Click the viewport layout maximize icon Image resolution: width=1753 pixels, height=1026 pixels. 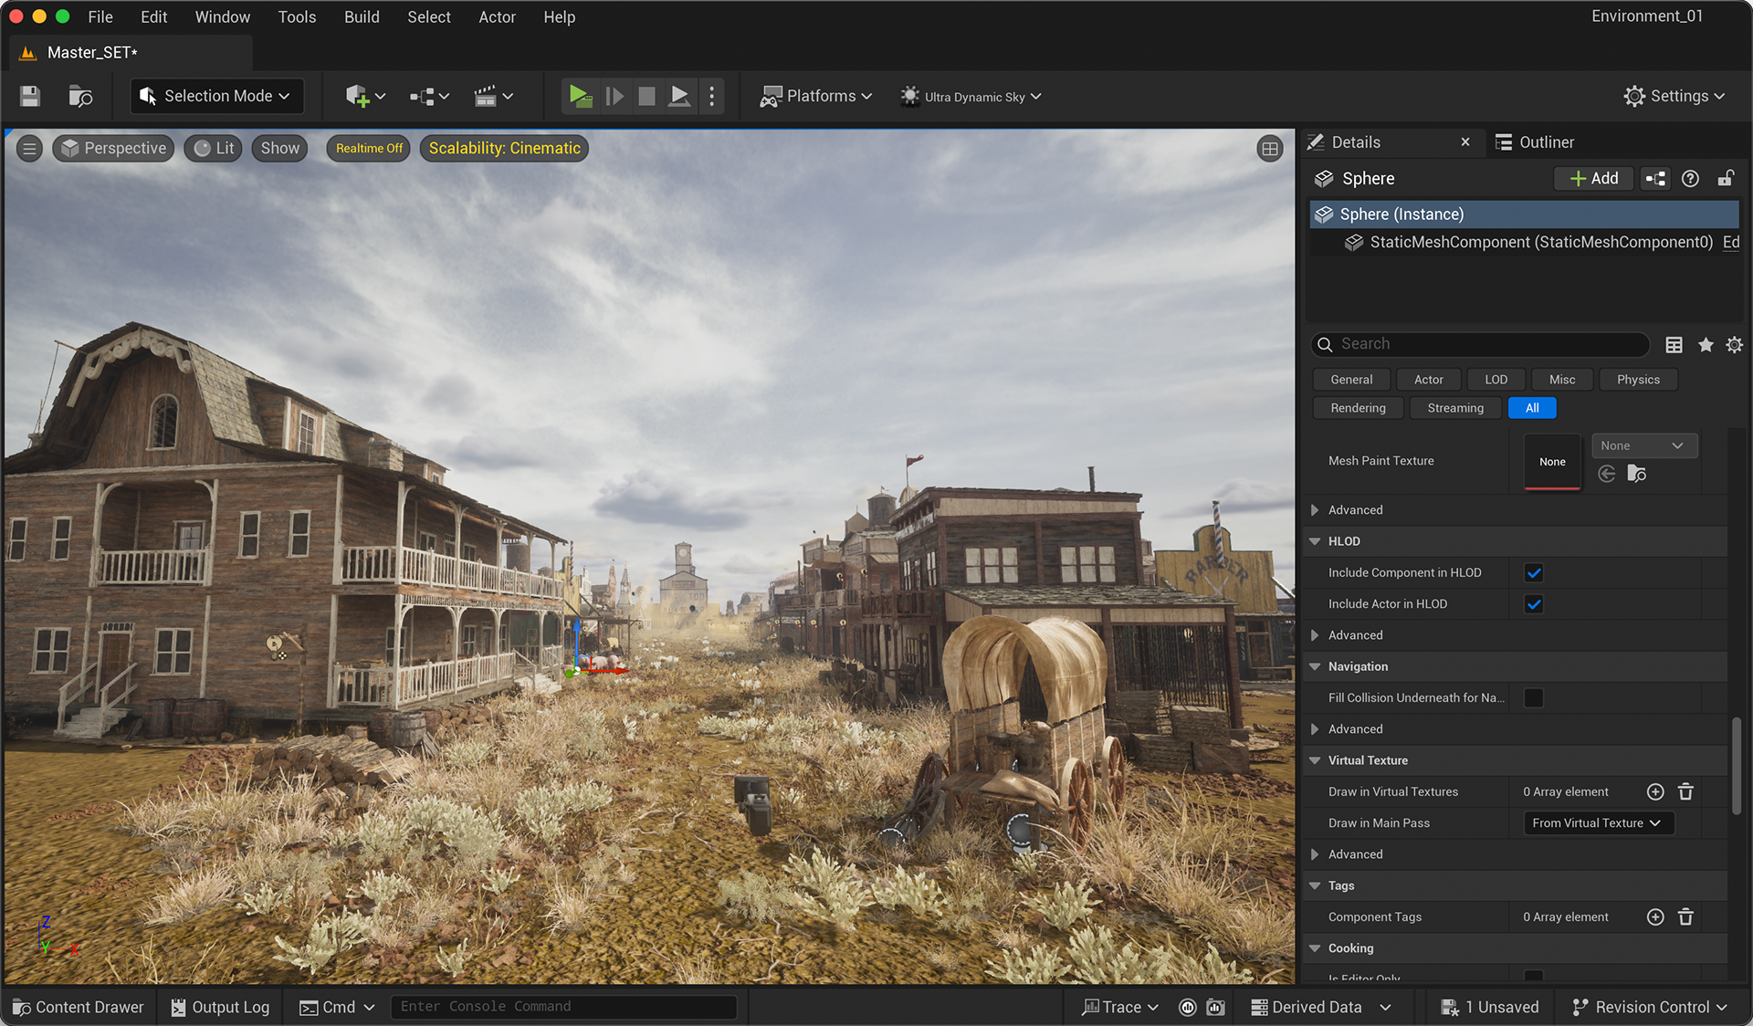point(1269,149)
